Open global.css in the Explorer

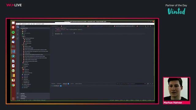(26, 64)
